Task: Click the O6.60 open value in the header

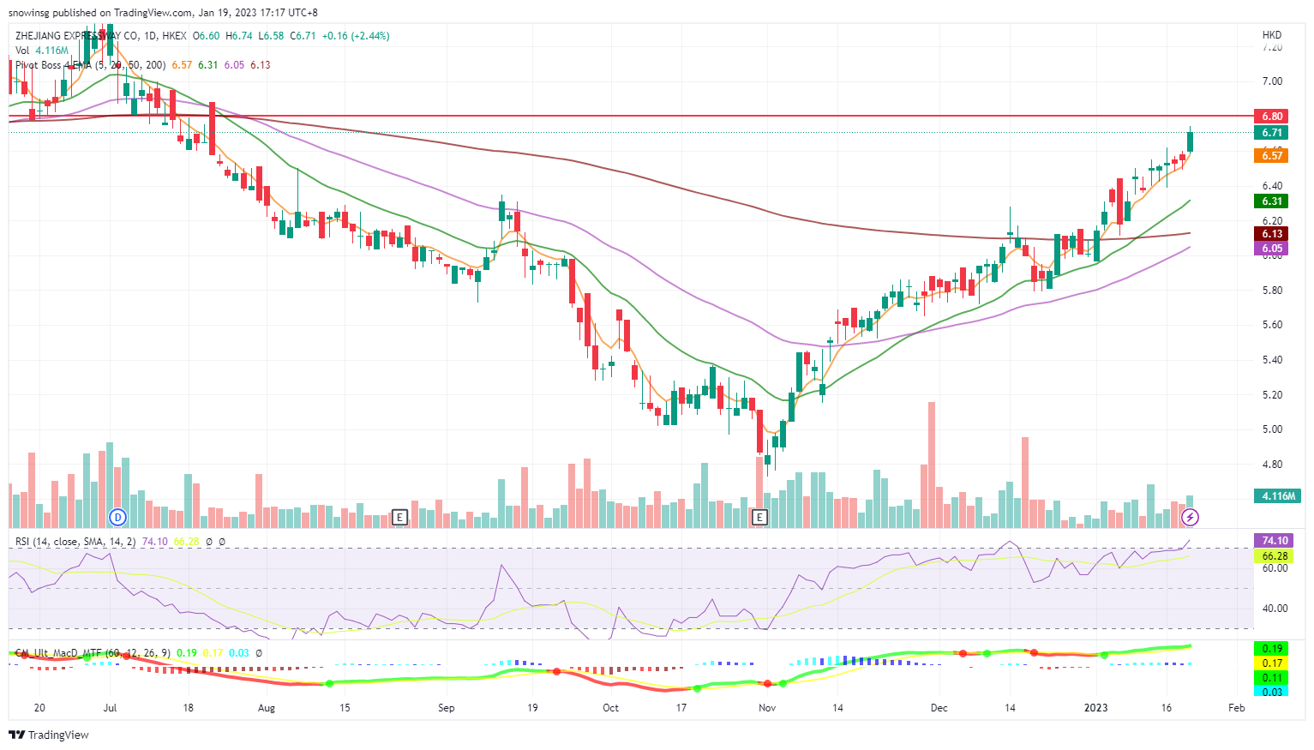Action: pyautogui.click(x=206, y=36)
